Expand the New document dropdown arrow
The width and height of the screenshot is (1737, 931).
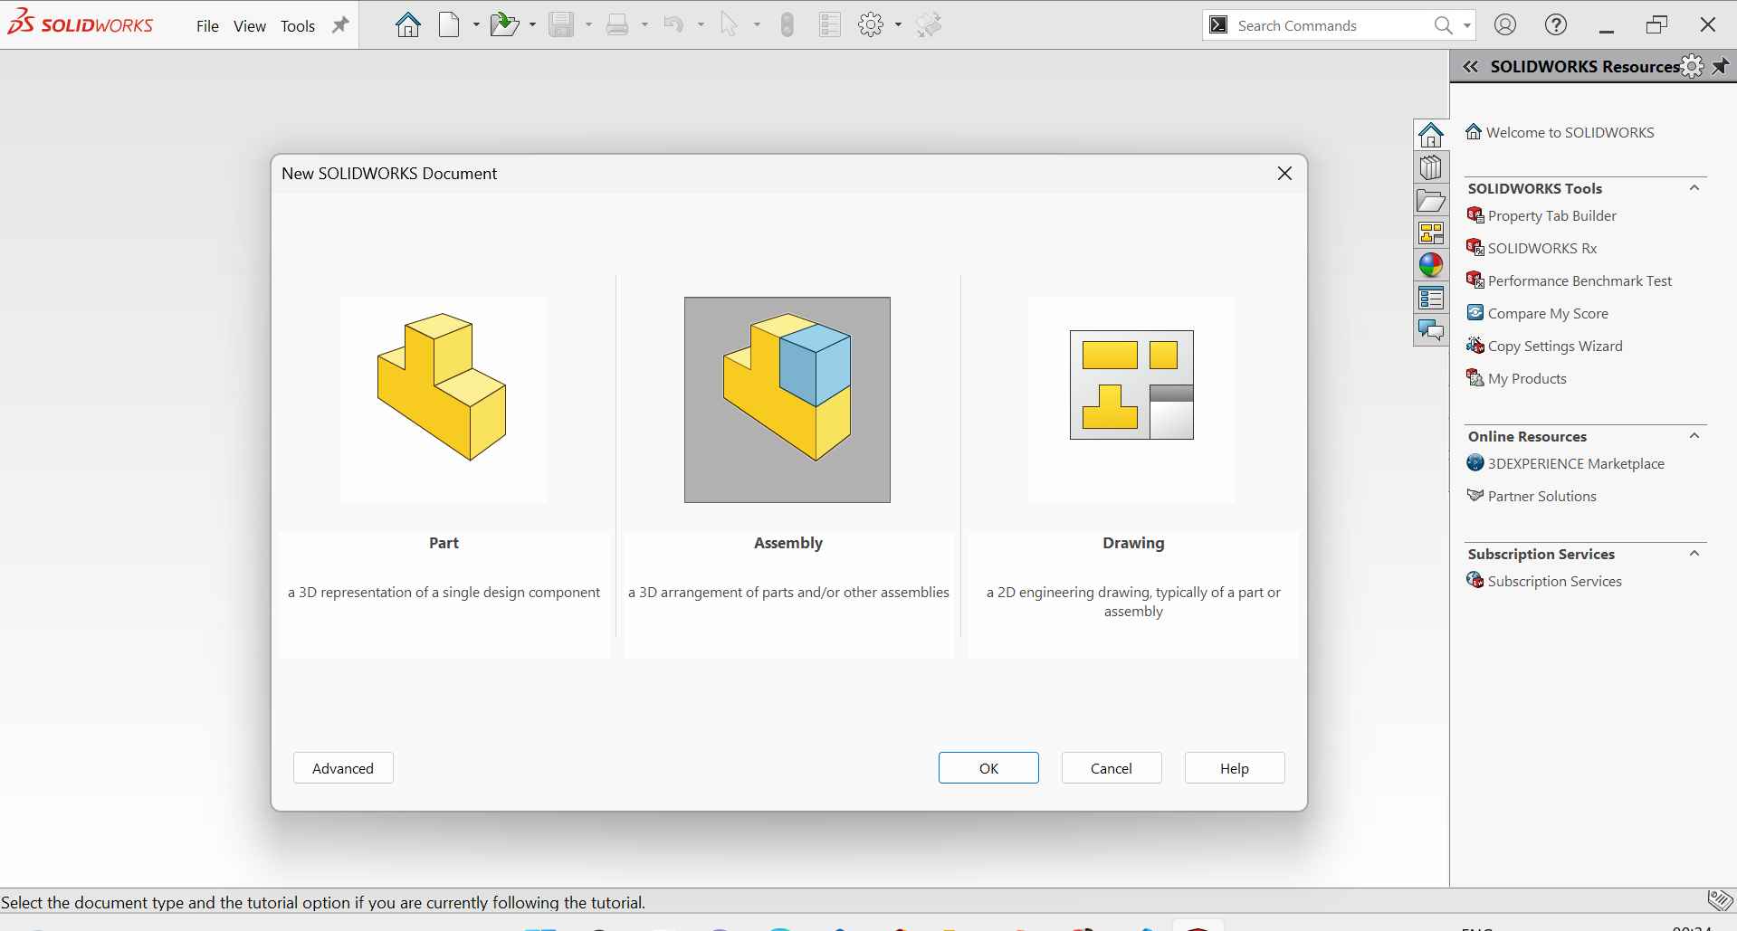(476, 24)
